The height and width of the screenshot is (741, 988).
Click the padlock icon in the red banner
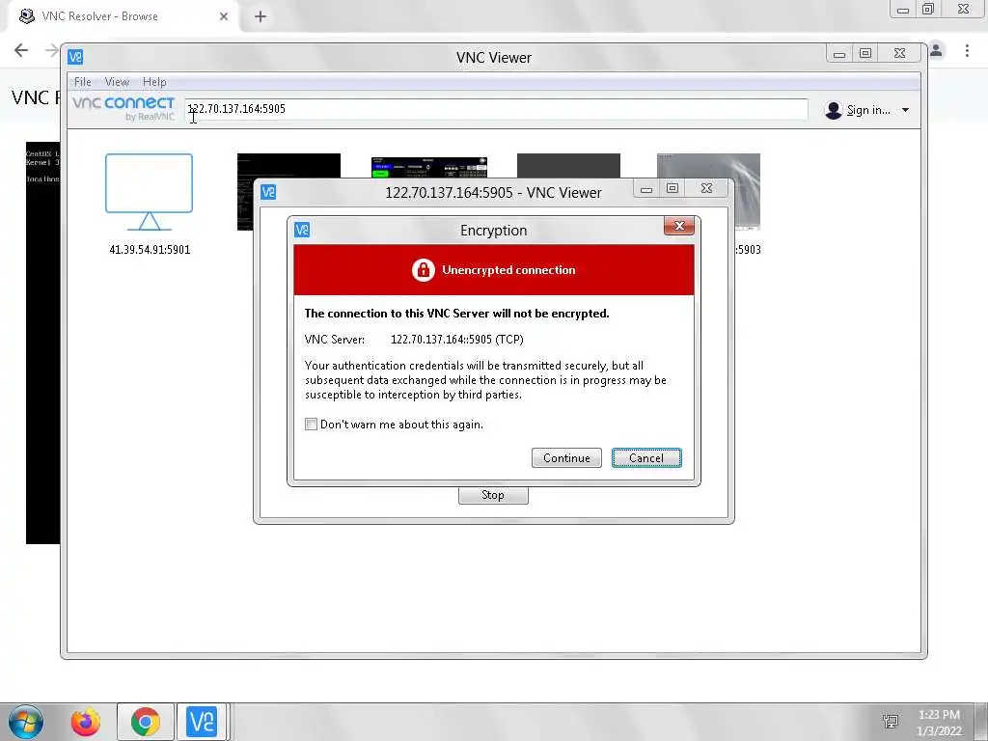tap(424, 270)
